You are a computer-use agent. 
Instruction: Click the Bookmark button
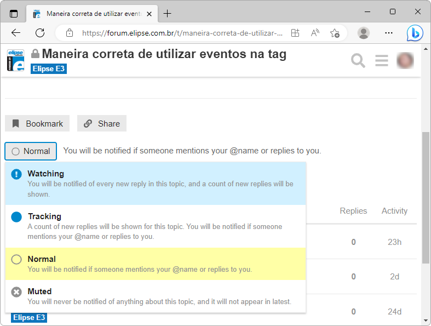coord(37,123)
